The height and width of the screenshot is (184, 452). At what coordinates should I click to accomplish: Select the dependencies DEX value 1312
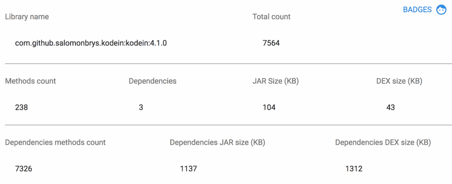coord(354,169)
